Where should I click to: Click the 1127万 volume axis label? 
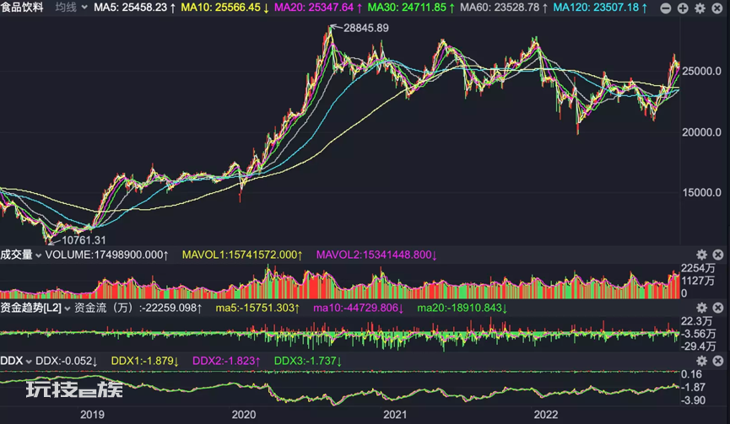coord(698,281)
